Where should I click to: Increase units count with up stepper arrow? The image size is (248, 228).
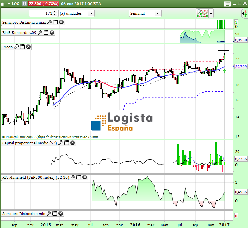pyautogui.click(x=55, y=12)
